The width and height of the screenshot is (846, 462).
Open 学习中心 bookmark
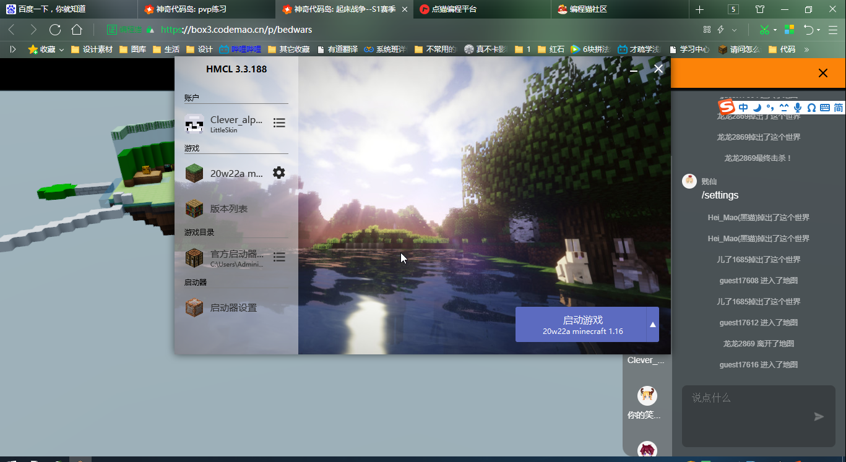pyautogui.click(x=688, y=49)
